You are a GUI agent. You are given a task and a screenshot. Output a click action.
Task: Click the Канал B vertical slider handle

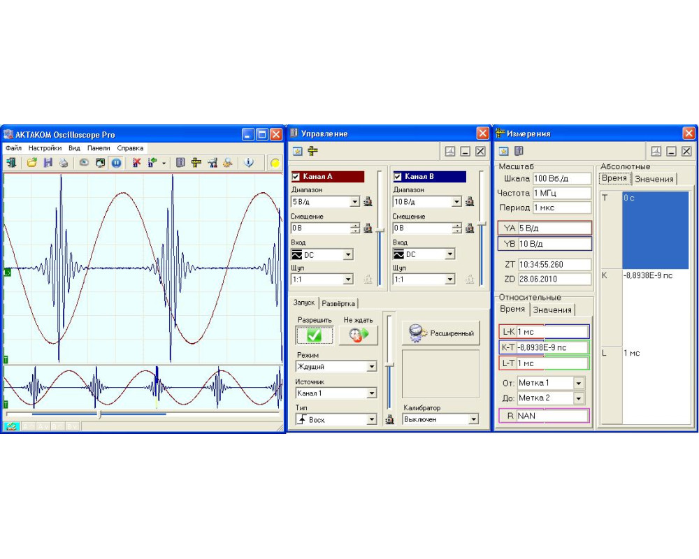click(482, 224)
